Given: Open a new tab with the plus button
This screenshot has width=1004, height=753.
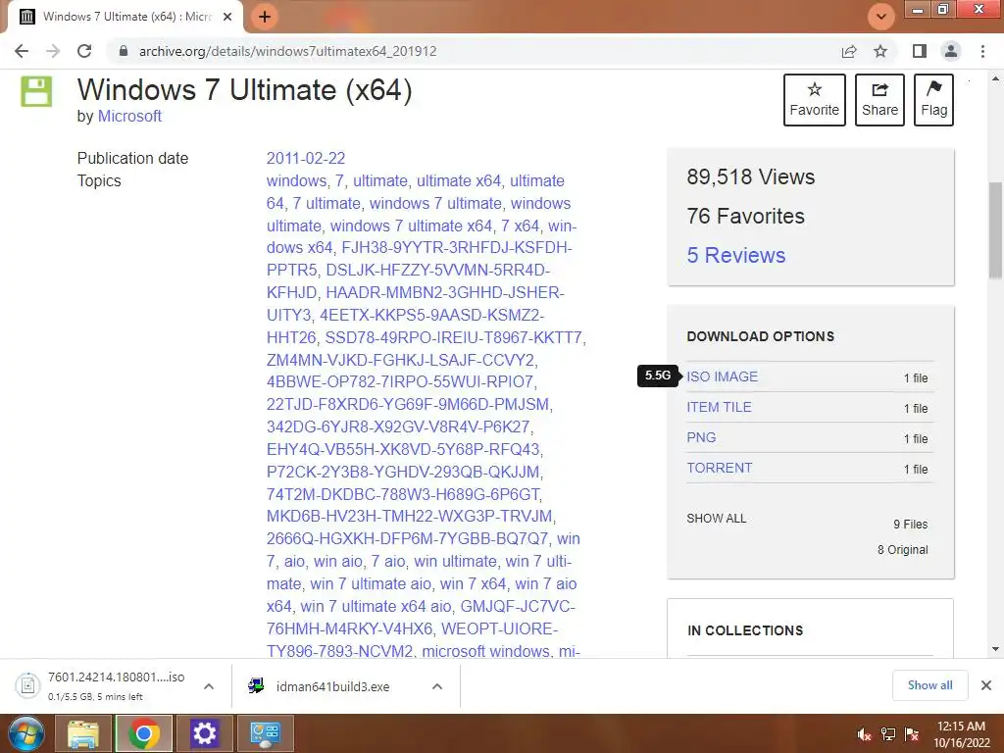Looking at the screenshot, I should point(265,17).
